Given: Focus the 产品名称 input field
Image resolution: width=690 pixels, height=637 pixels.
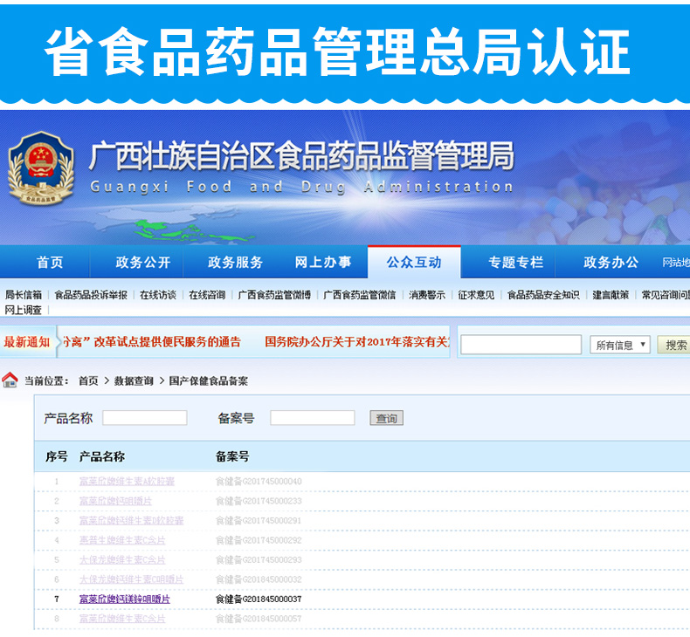Looking at the screenshot, I should click(x=145, y=418).
